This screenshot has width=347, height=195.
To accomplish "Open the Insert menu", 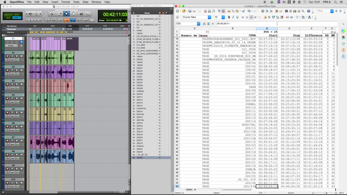I will (55, 2).
